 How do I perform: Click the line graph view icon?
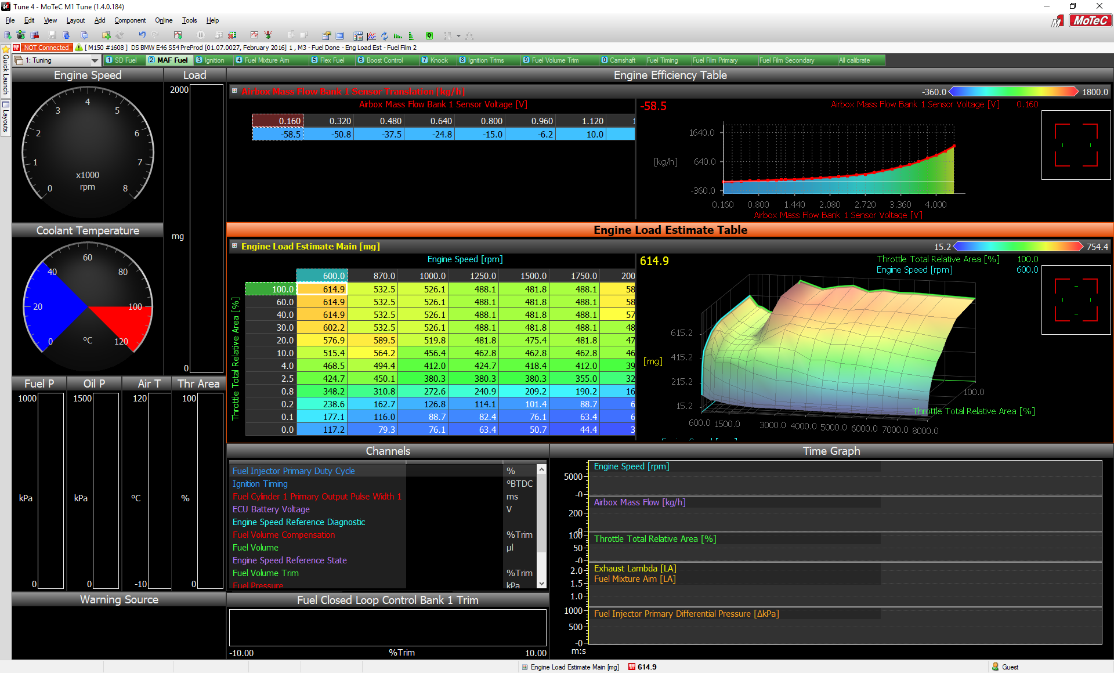pyautogui.click(x=371, y=35)
